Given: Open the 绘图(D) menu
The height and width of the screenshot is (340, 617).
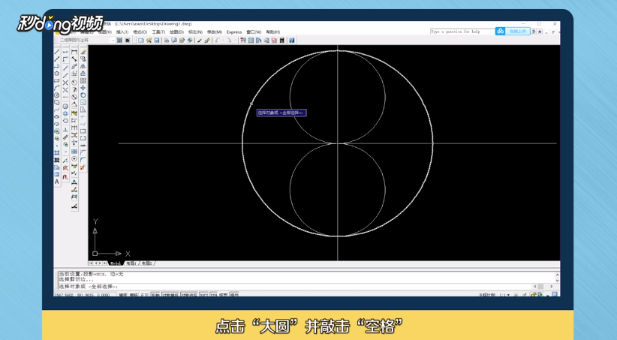Looking at the screenshot, I should pos(176,32).
